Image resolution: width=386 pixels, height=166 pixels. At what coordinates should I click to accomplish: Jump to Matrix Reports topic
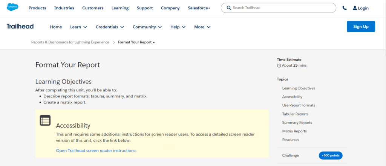(294, 131)
